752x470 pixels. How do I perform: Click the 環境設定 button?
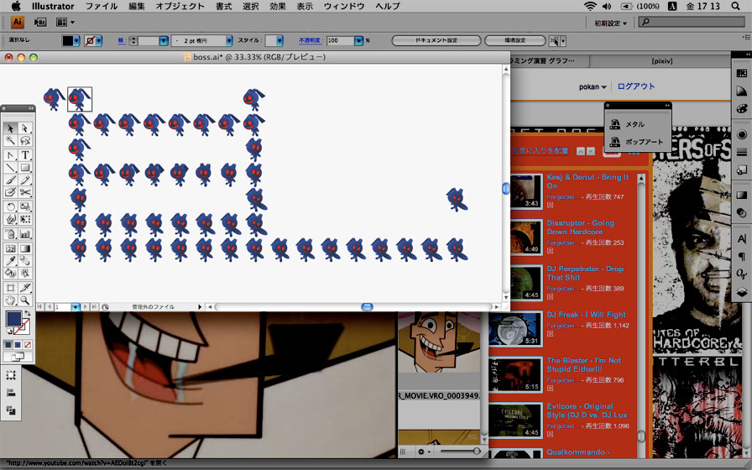coord(515,41)
